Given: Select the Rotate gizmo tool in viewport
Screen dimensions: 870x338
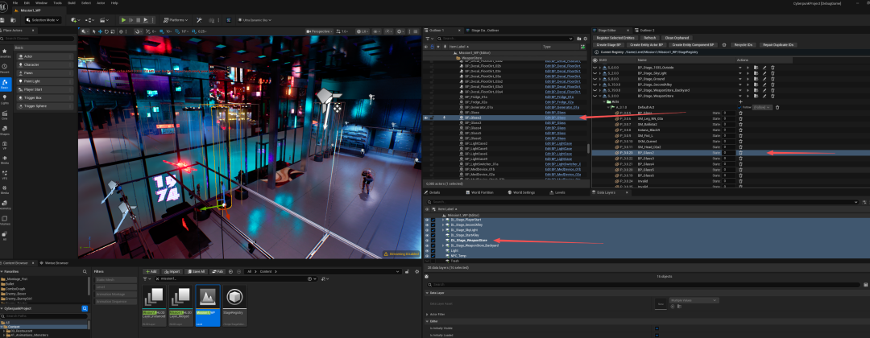Looking at the screenshot, I should 106,31.
